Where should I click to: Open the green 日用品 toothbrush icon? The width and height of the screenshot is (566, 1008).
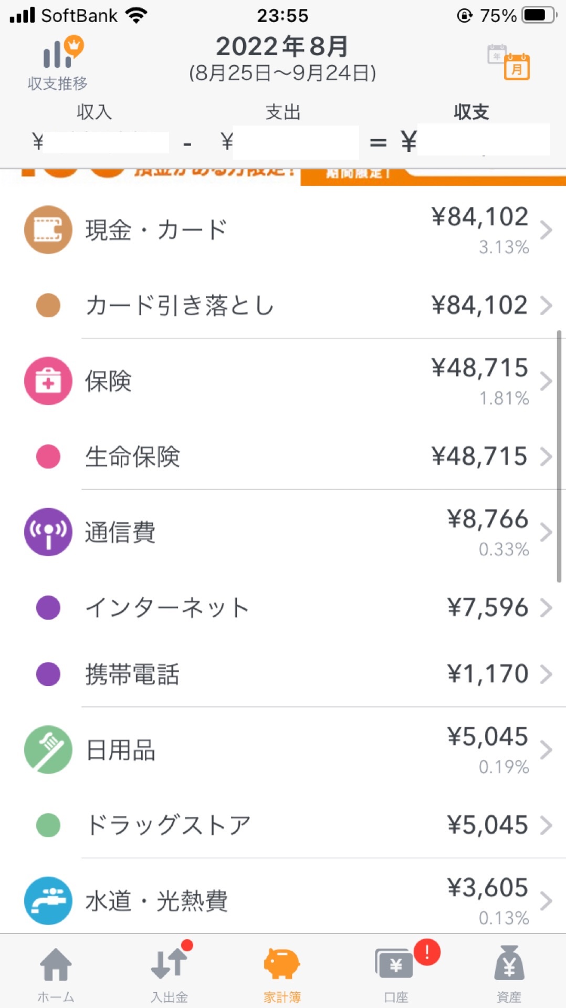pyautogui.click(x=48, y=750)
